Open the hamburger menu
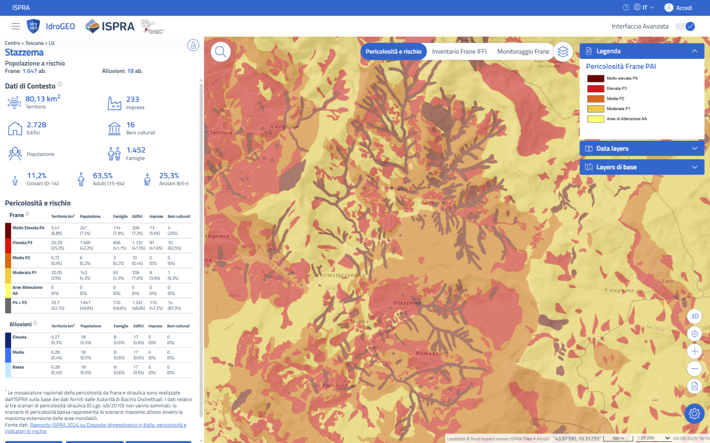The image size is (710, 443). (x=16, y=26)
